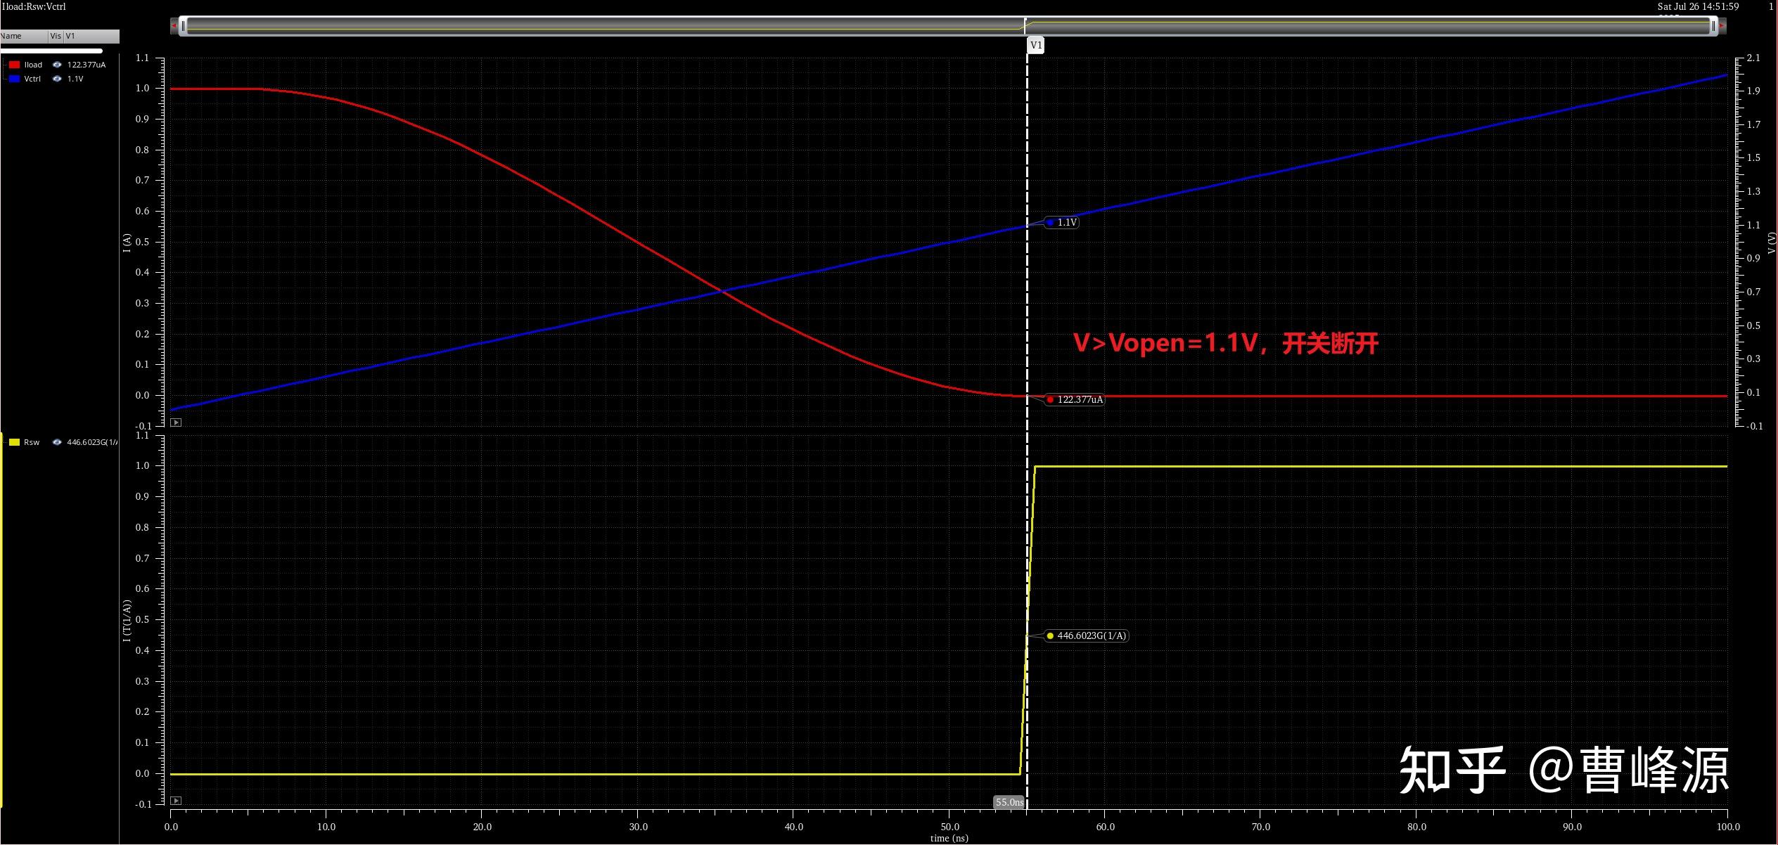Viewport: 1778px width, 845px height.
Task: Toggle visibility eye for Vctrl signal
Action: [57, 79]
